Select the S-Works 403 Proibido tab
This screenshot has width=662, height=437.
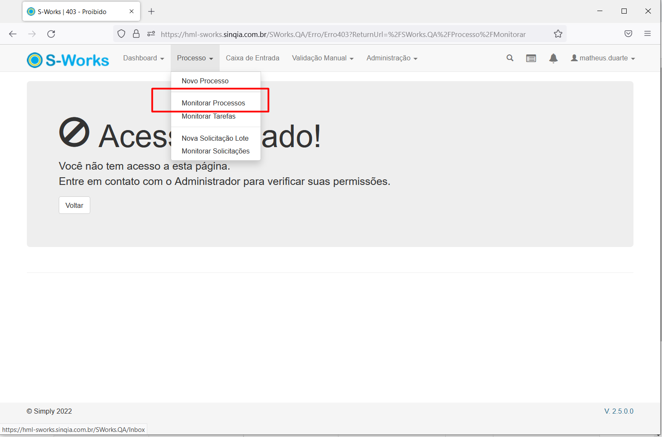[81, 11]
